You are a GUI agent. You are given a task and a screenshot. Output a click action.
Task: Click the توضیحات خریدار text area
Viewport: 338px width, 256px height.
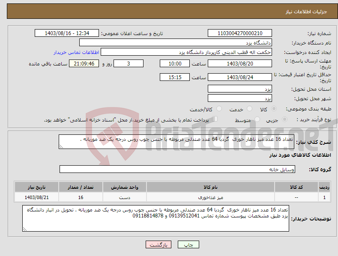(156, 218)
